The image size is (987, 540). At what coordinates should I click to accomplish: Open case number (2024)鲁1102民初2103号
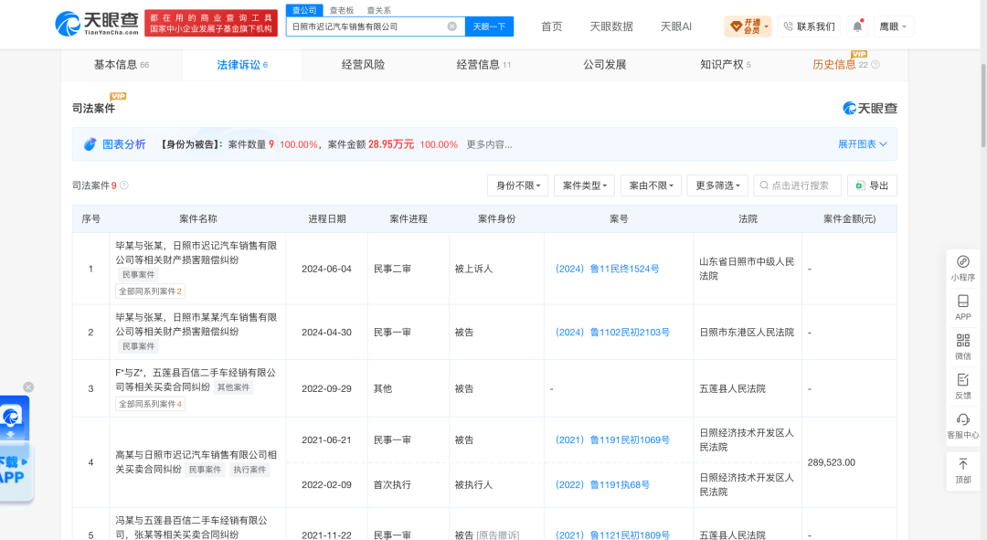click(x=612, y=333)
